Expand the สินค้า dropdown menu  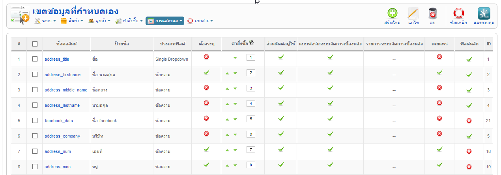coord(72,20)
